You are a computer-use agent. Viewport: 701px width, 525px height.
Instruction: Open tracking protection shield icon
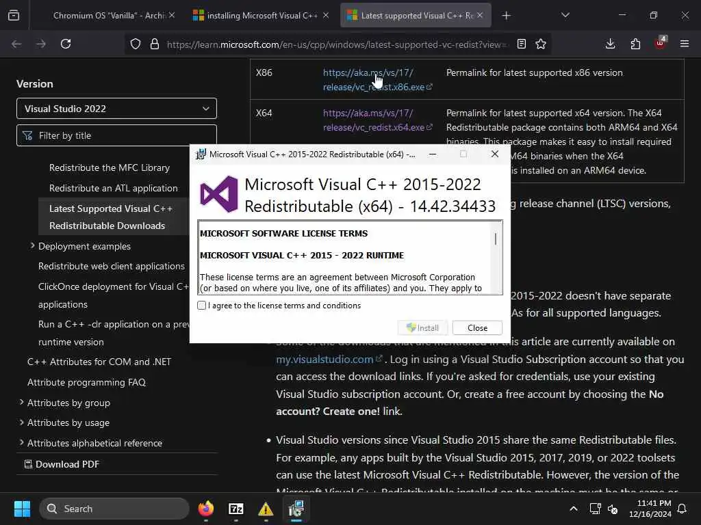136,44
